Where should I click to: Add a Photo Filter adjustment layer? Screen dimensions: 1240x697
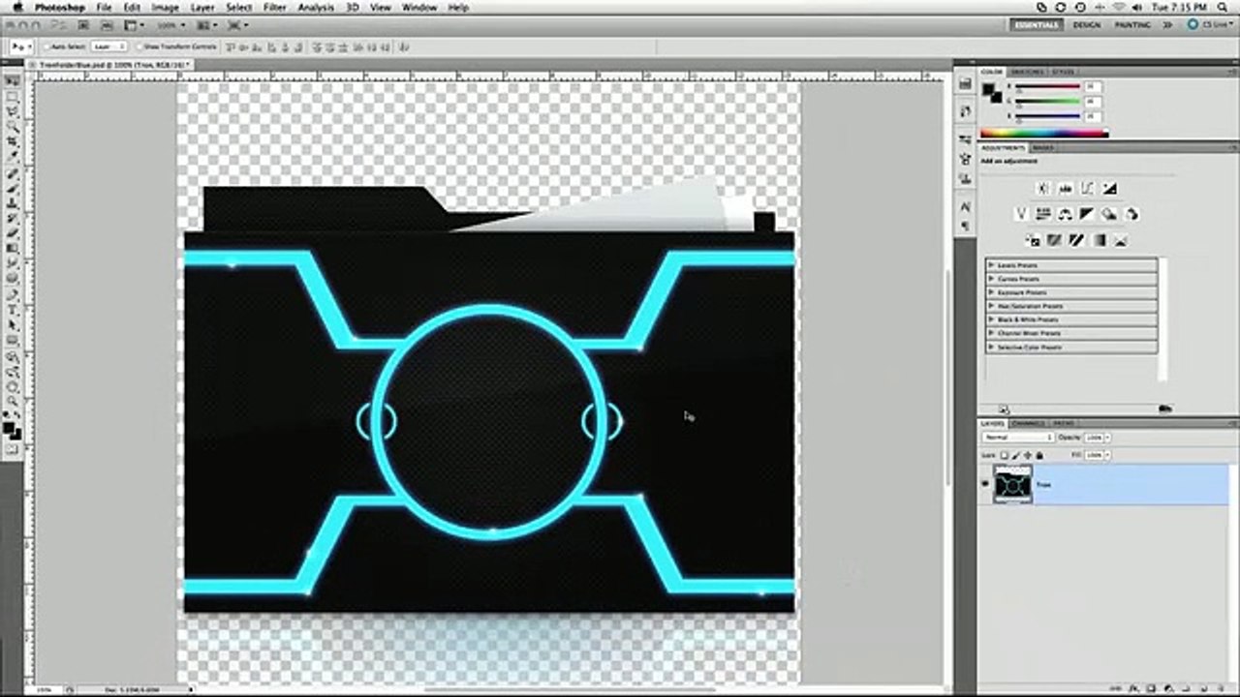pos(1109,214)
